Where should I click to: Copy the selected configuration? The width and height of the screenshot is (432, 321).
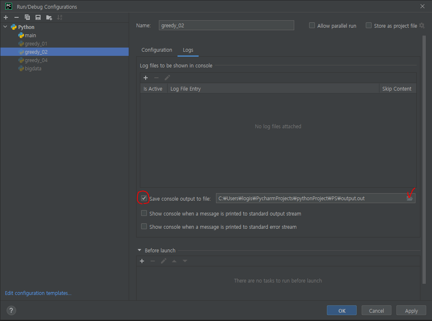pos(27,18)
